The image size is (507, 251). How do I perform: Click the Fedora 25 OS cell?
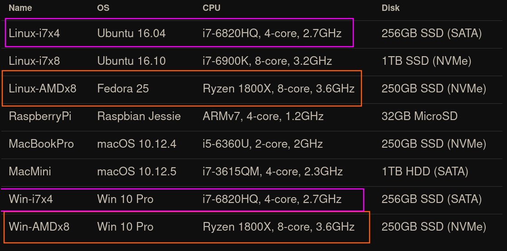pos(123,88)
